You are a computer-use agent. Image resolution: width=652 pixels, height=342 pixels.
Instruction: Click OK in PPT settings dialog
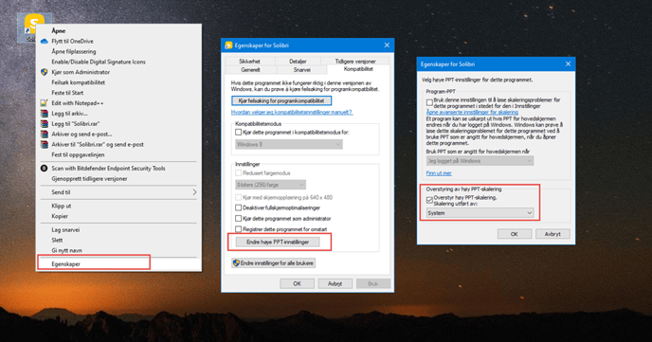(x=515, y=234)
